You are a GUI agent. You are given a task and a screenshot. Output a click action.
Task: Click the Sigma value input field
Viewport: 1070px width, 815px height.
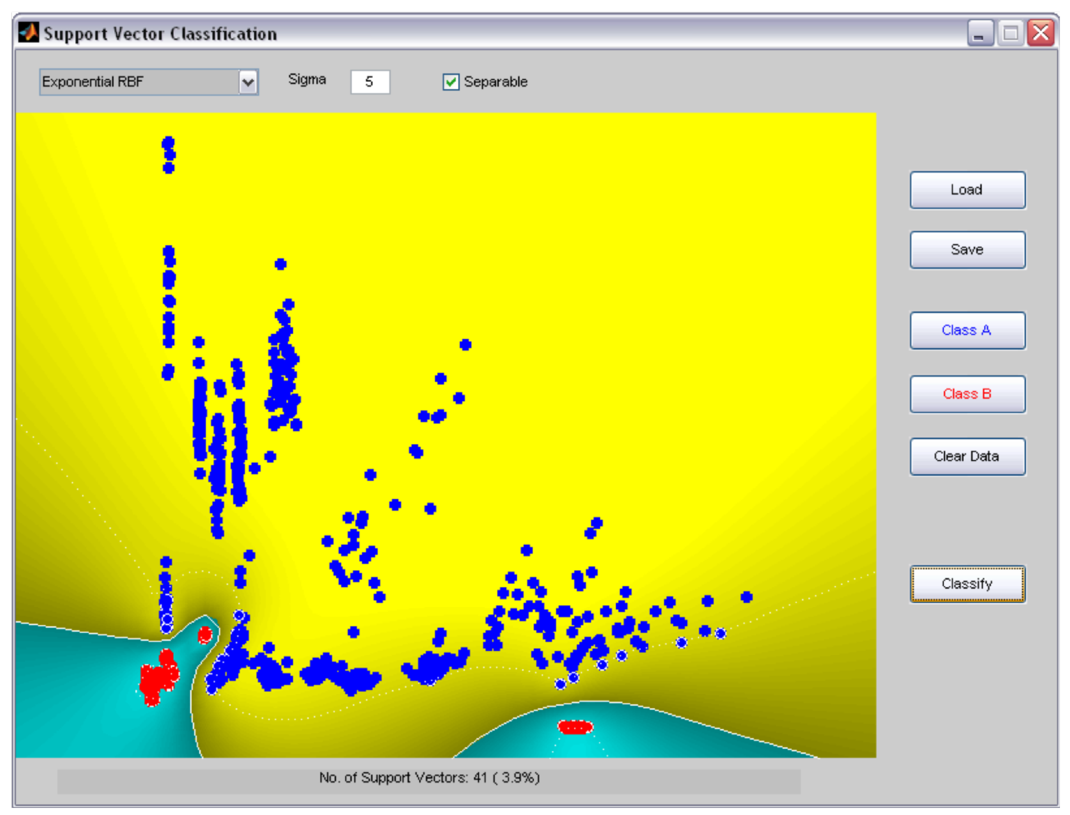[370, 82]
